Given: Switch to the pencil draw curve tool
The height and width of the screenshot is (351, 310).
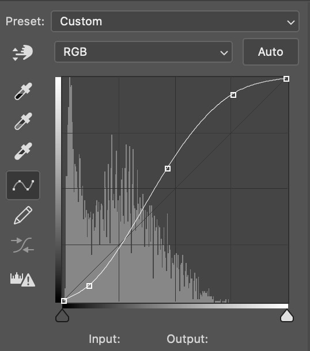Looking at the screenshot, I should coord(23,215).
